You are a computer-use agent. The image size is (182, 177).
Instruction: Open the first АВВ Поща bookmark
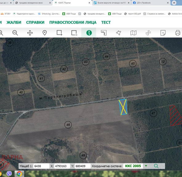point(69,14)
